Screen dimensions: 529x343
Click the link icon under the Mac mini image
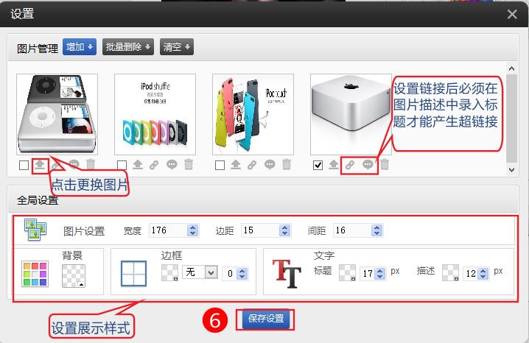[351, 165]
